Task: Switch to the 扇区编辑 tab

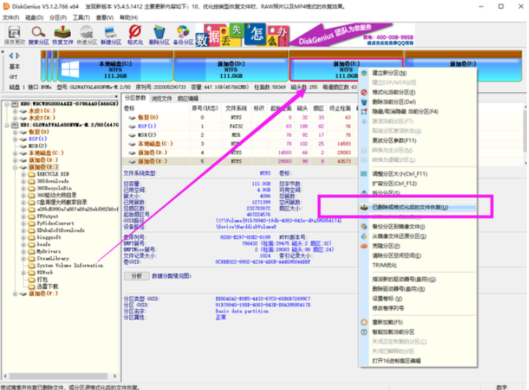Action: tap(189, 97)
